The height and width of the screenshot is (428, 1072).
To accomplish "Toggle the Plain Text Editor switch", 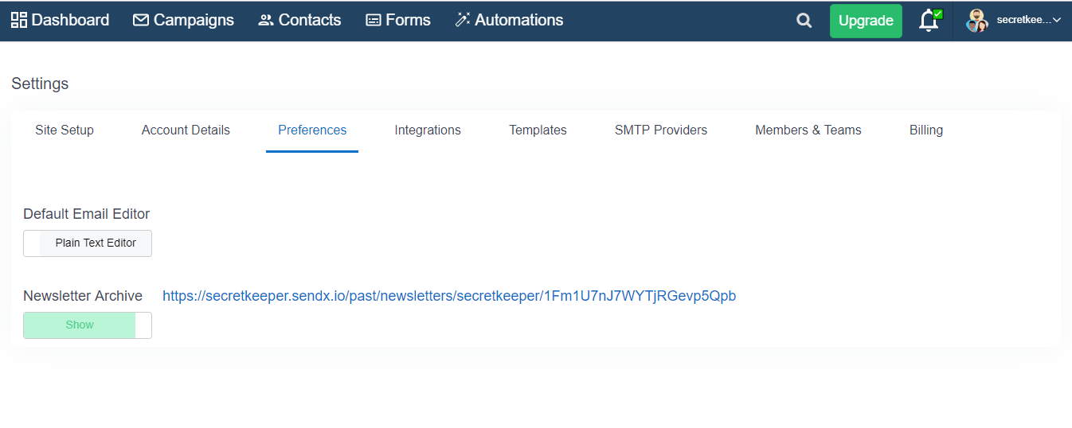I will click(x=88, y=243).
